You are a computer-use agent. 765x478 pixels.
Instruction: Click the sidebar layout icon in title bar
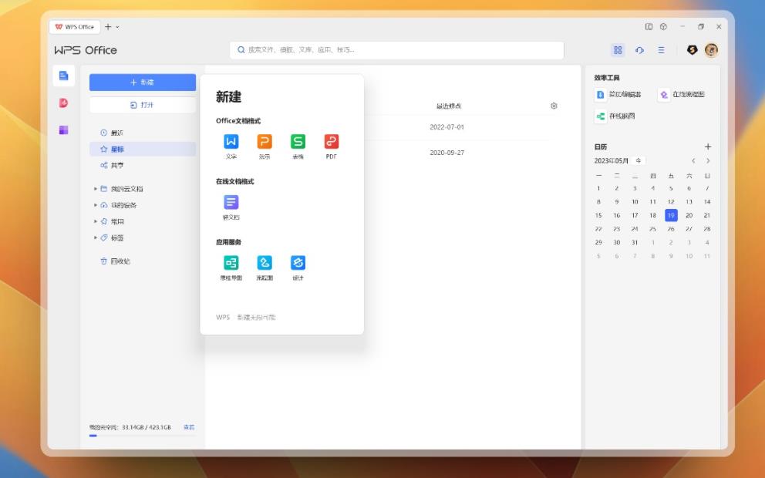point(649,27)
